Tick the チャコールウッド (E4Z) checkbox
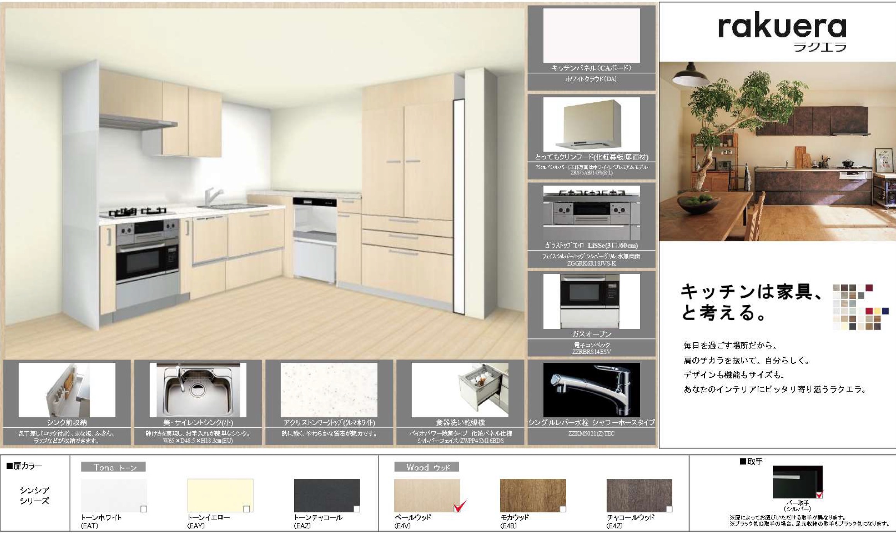 click(x=669, y=509)
